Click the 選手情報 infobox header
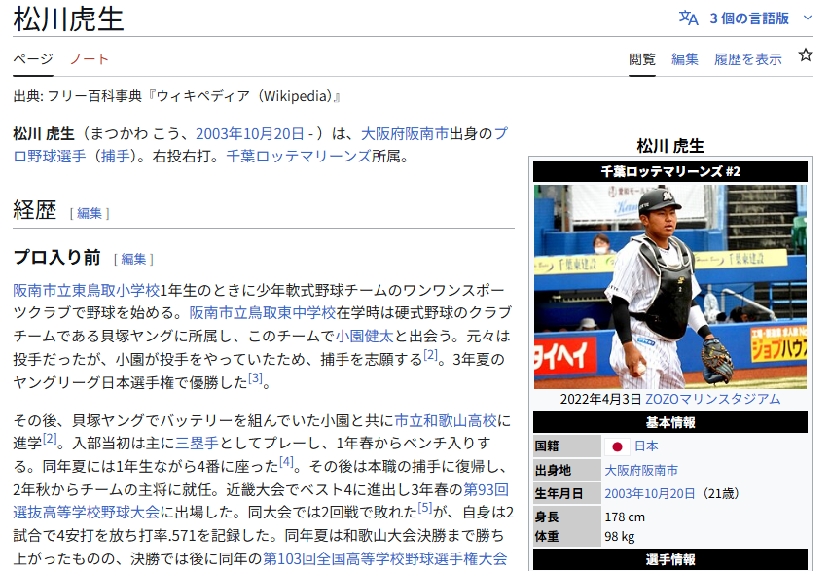 point(670,559)
